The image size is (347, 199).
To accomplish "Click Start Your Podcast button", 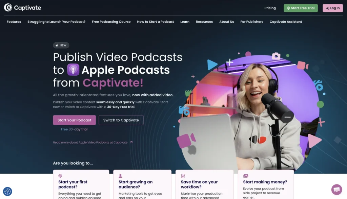I will tap(74, 120).
